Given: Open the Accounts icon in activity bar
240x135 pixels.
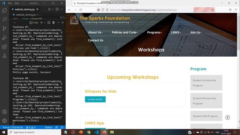Looking at the screenshot, I should [x=4, y=112].
